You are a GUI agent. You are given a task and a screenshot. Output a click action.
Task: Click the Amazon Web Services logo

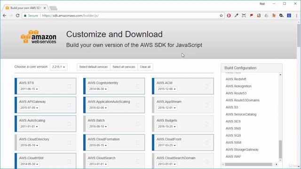coord(39,37)
